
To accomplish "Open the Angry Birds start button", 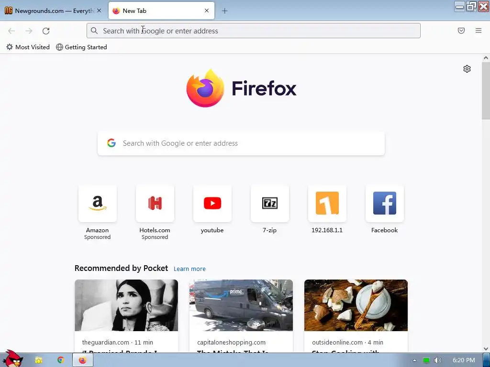I will 12,359.
